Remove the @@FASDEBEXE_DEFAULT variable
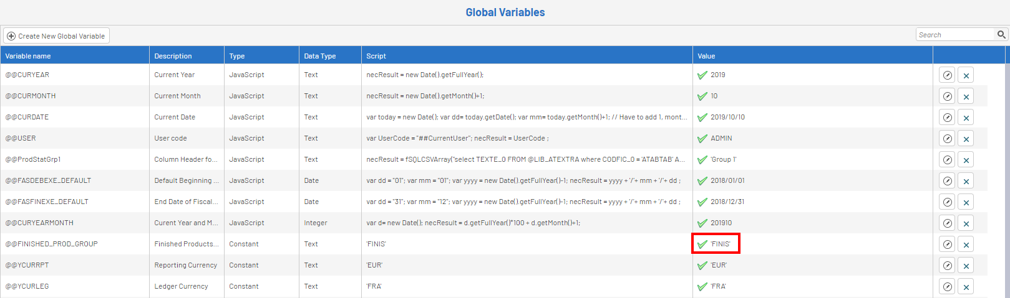 966,181
